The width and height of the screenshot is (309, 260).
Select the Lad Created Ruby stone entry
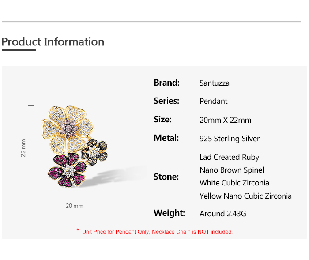(x=229, y=157)
